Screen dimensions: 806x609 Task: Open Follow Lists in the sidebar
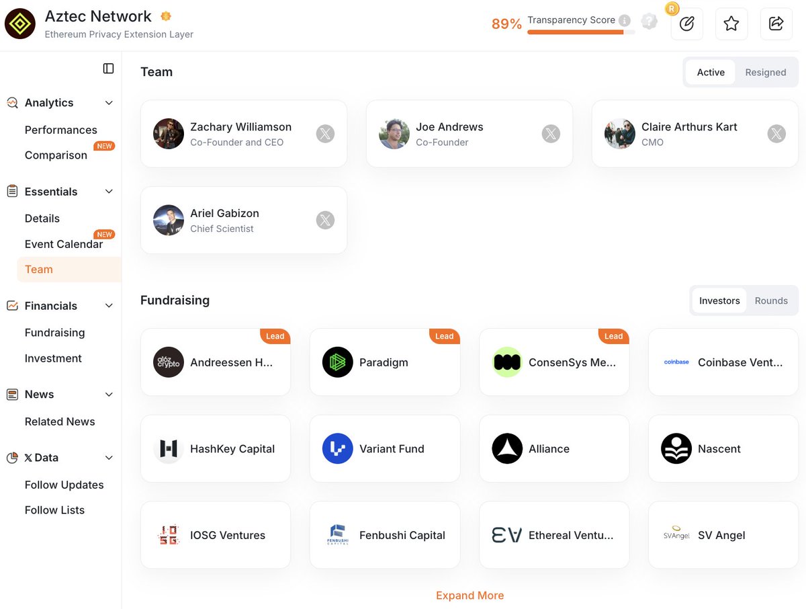pos(55,510)
